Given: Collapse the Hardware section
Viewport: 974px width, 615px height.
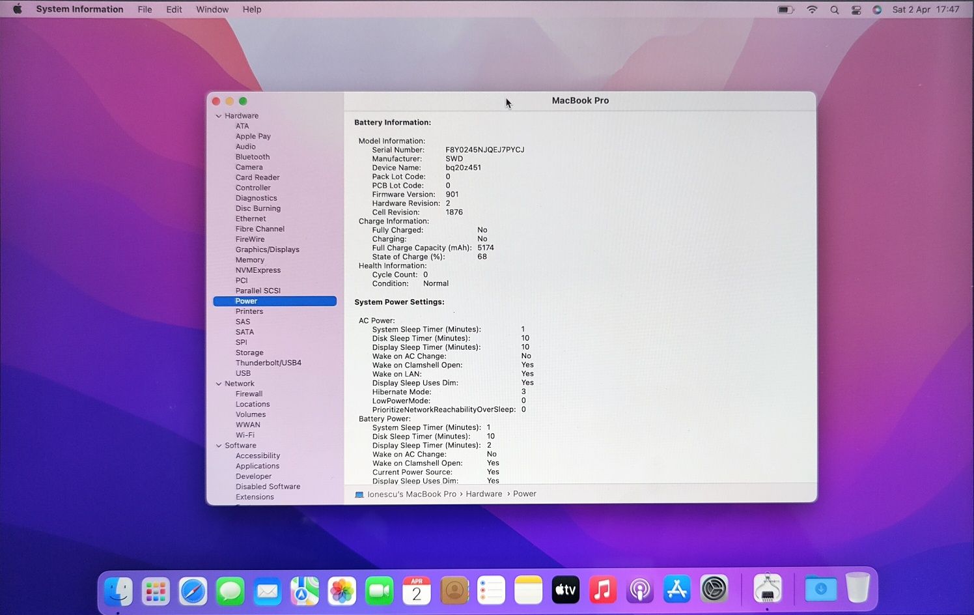Looking at the screenshot, I should pyautogui.click(x=219, y=116).
